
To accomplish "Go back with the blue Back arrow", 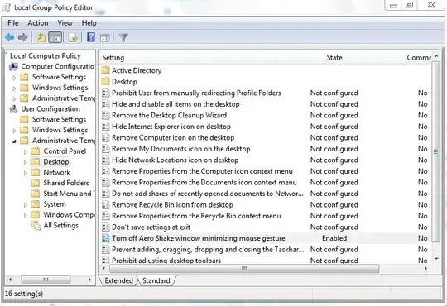I will click(x=9, y=37).
